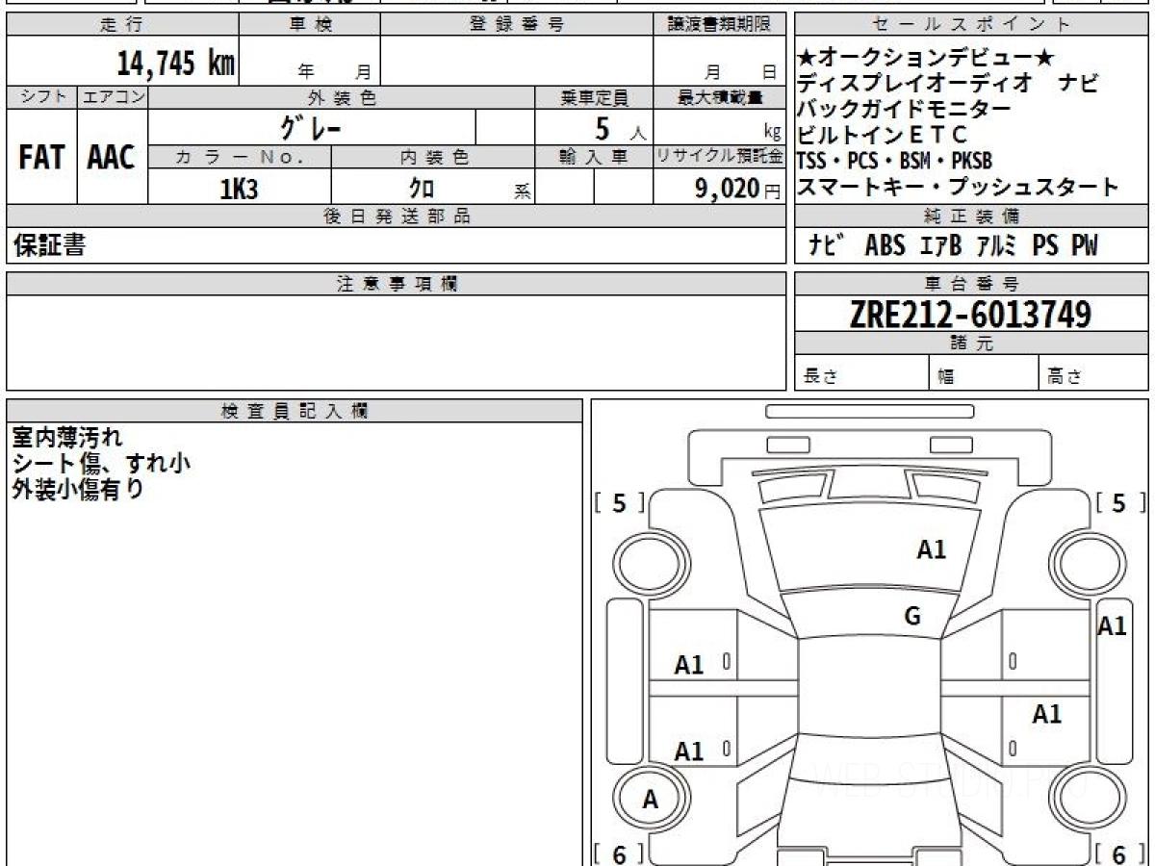Screen dimensions: 1155x866
Task: Click the rear right wheel circle
Action: [1089, 800]
